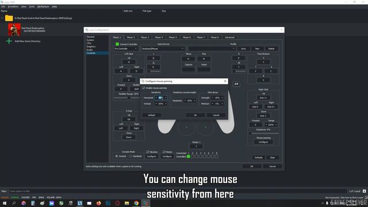Open the Keyboard/Mouse input device dropdown

(163, 48)
